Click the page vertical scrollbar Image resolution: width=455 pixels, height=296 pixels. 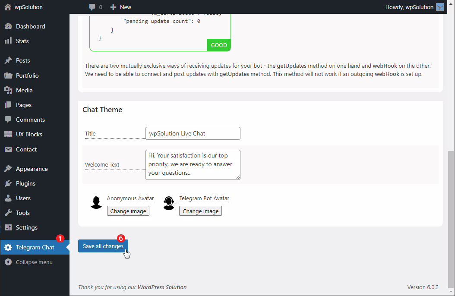click(451, 216)
